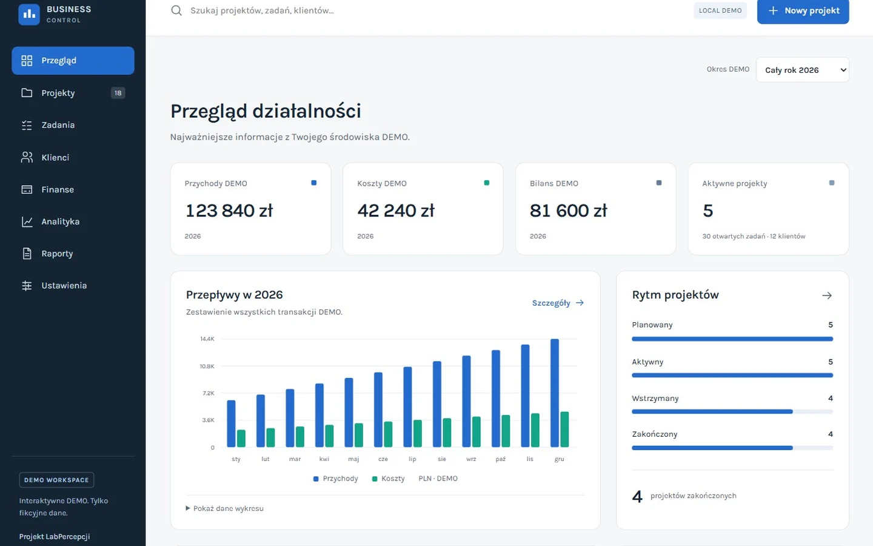Screen dimensions: 873x546
Task: Navigate to Klienci section
Action: point(73,157)
